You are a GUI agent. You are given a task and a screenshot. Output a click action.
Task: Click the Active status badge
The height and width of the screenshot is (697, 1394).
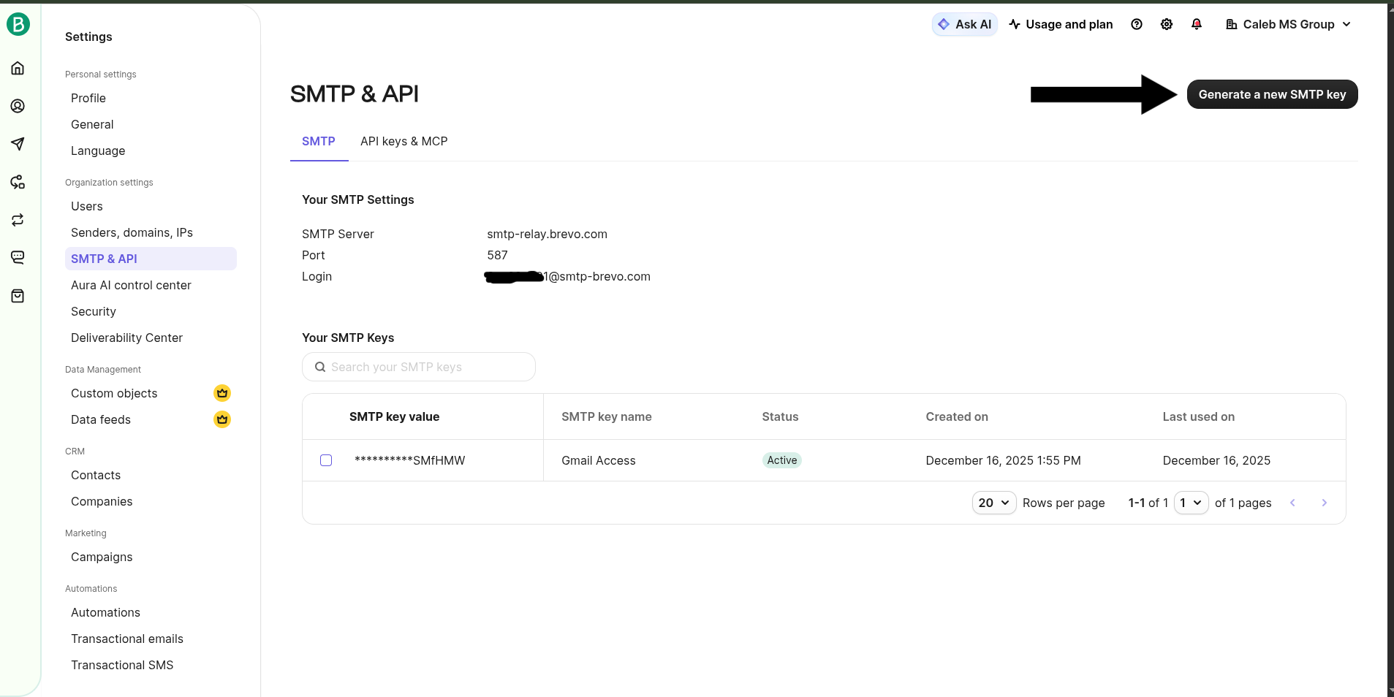pos(781,460)
